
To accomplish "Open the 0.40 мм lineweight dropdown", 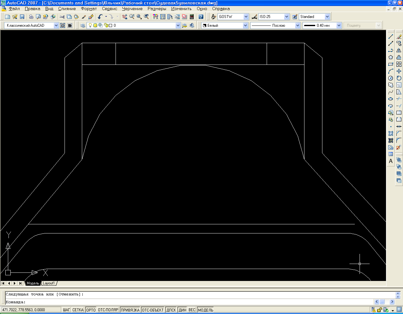I will pos(339,25).
